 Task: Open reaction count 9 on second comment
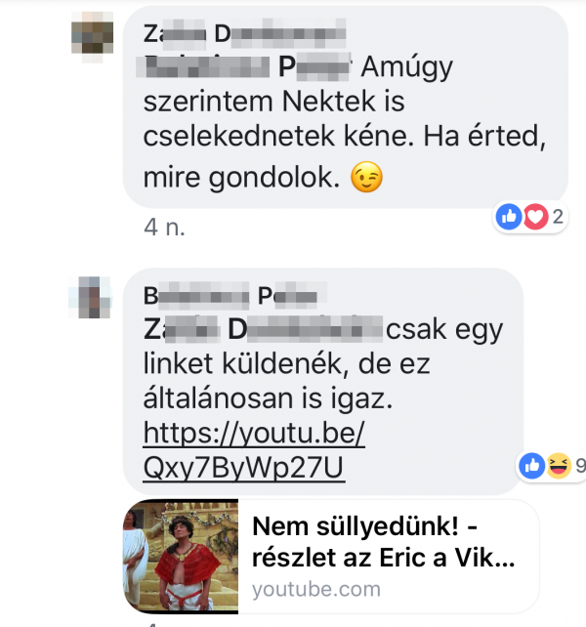tap(580, 466)
